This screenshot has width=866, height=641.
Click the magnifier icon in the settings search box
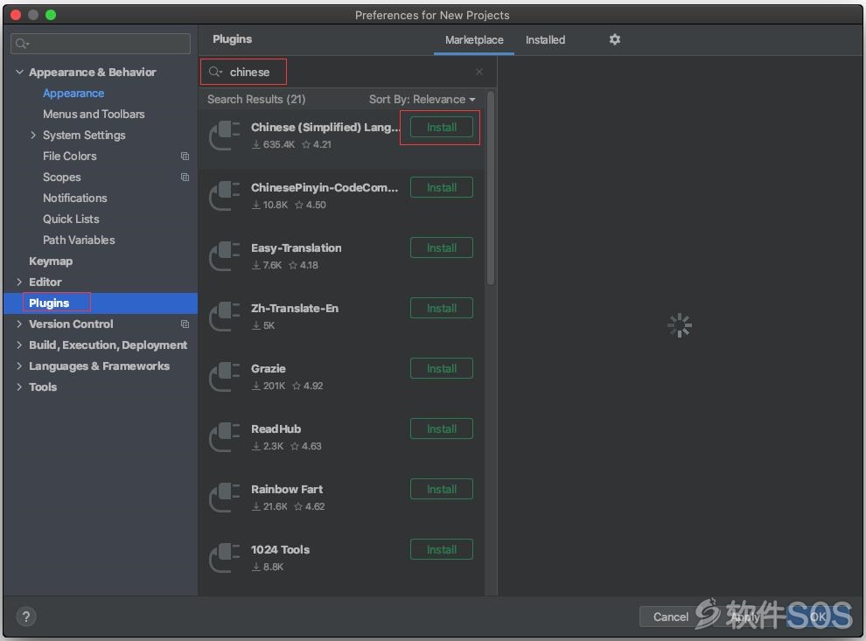(22, 44)
